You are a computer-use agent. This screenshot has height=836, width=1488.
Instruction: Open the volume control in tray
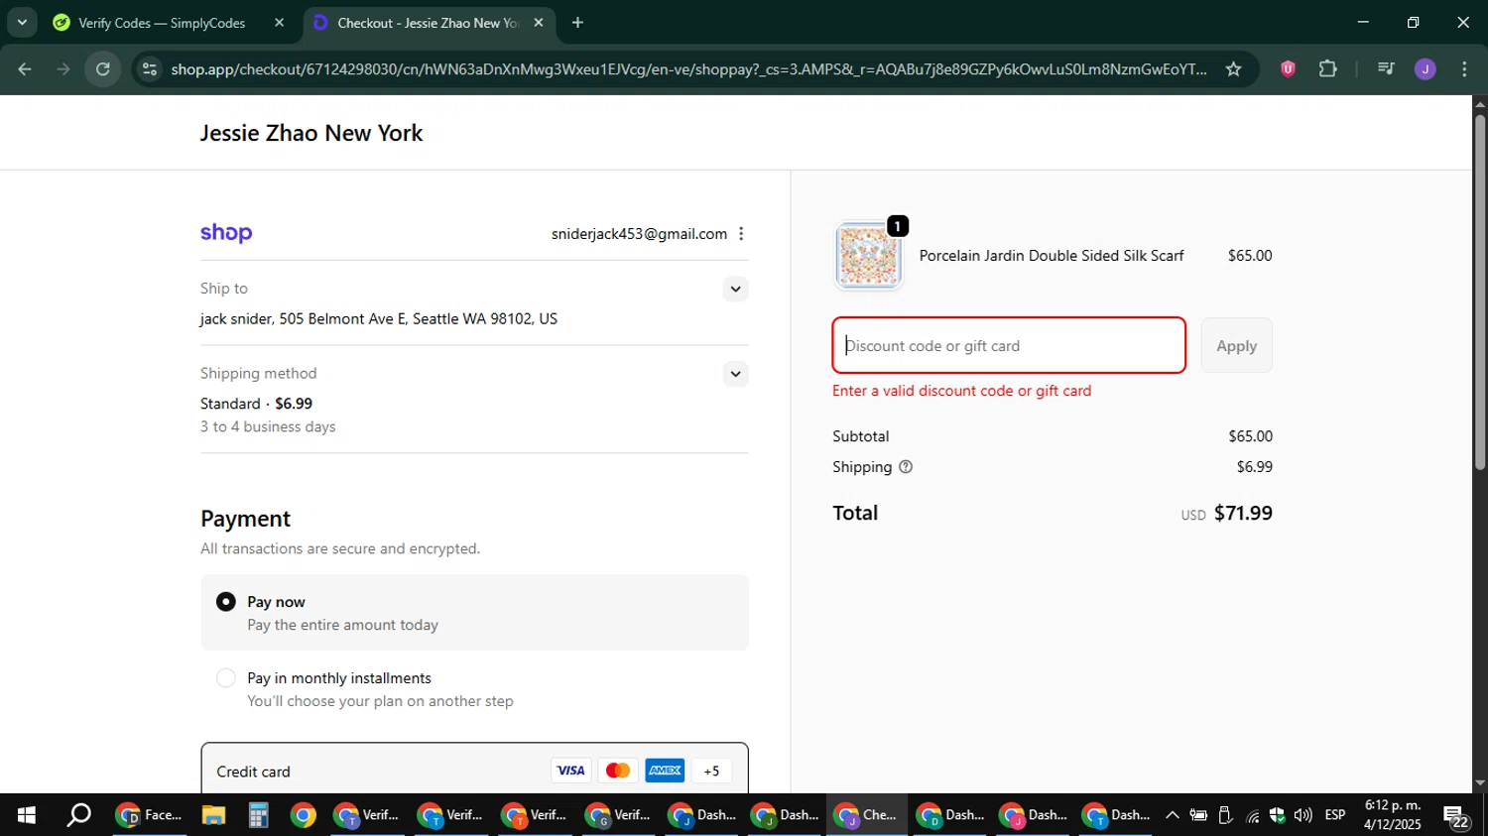pos(1302,815)
